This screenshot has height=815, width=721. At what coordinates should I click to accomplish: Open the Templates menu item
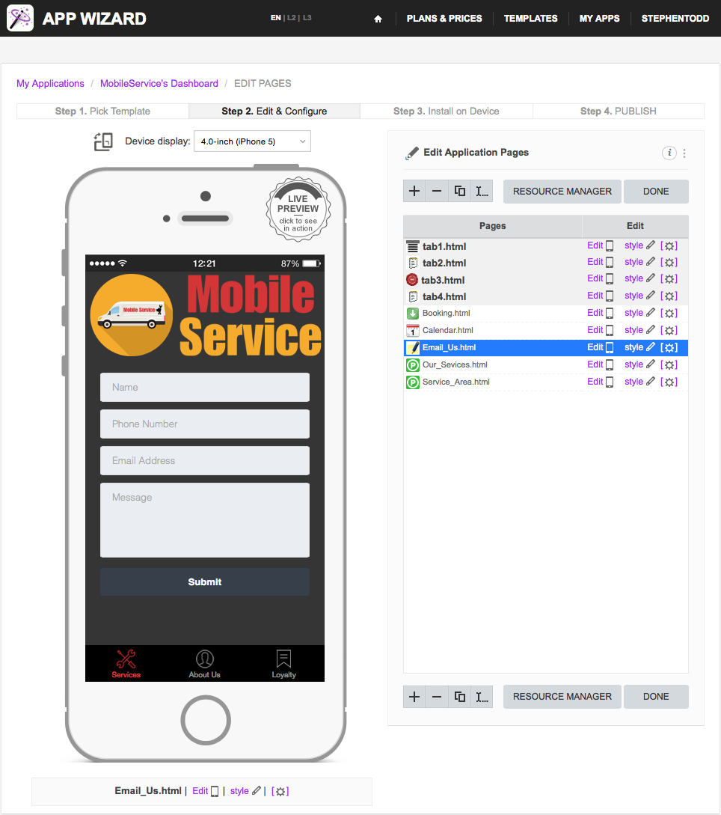530,19
